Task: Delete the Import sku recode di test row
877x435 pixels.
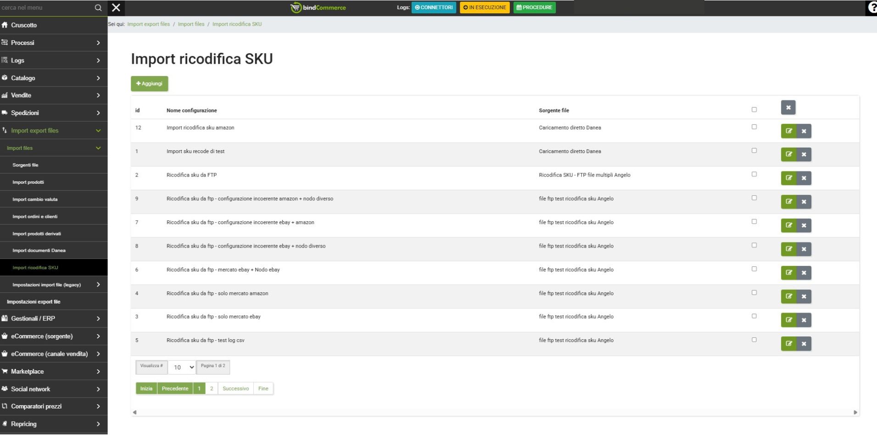Action: tap(804, 155)
